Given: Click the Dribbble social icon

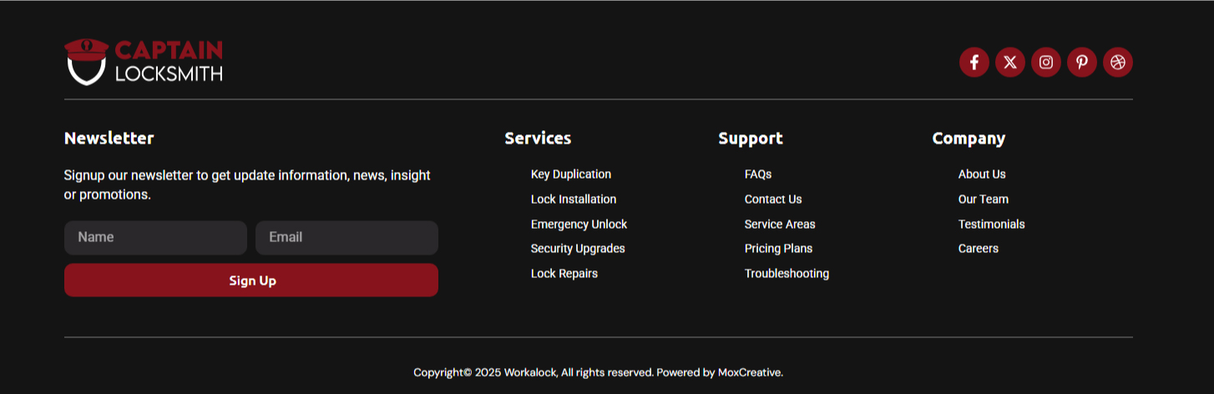Looking at the screenshot, I should (1117, 62).
